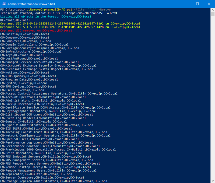Click the 'CN=Performance Monitor Users' line
Viewport: 215px width, 183px height.
tap(50, 146)
